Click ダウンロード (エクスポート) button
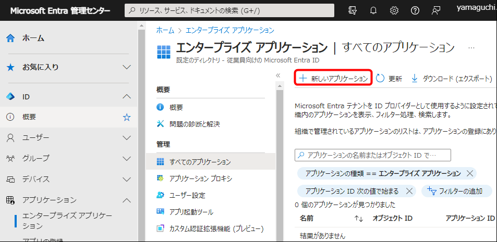Viewport: 497px width, 242px height. 452,79
